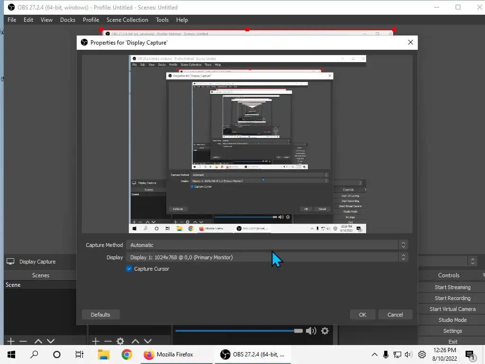
Task: Click settings gear tray icon
Action: (422, 355)
